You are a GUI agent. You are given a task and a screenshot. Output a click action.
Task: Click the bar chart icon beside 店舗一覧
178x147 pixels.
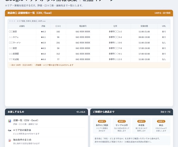tap(10, 121)
